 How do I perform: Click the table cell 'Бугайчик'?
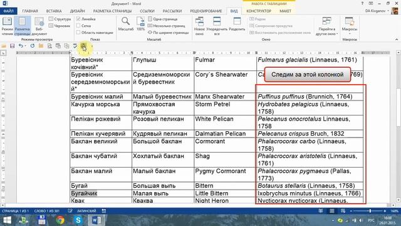[101, 193]
